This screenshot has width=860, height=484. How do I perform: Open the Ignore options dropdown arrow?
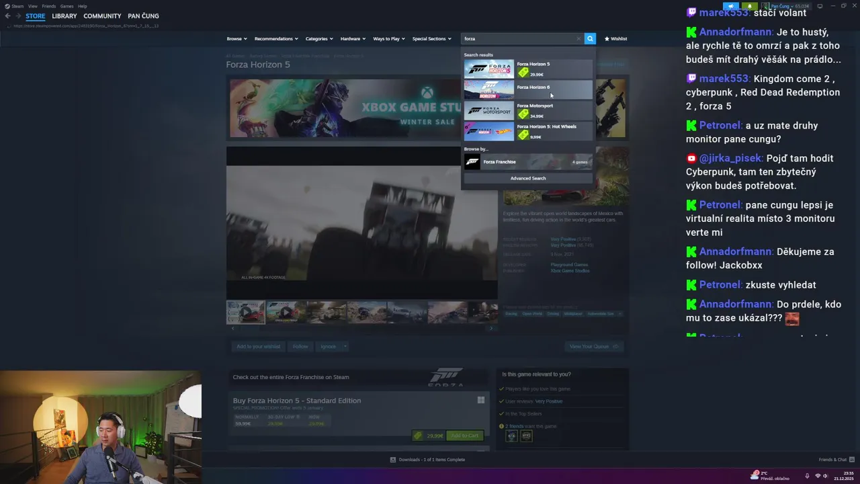click(345, 346)
